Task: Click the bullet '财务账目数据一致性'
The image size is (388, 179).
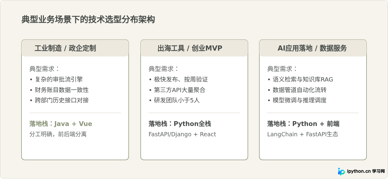Action: [x=59, y=90]
